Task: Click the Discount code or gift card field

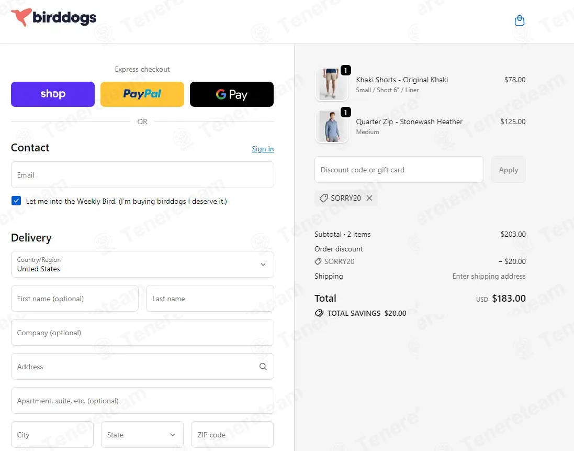Action: point(399,170)
